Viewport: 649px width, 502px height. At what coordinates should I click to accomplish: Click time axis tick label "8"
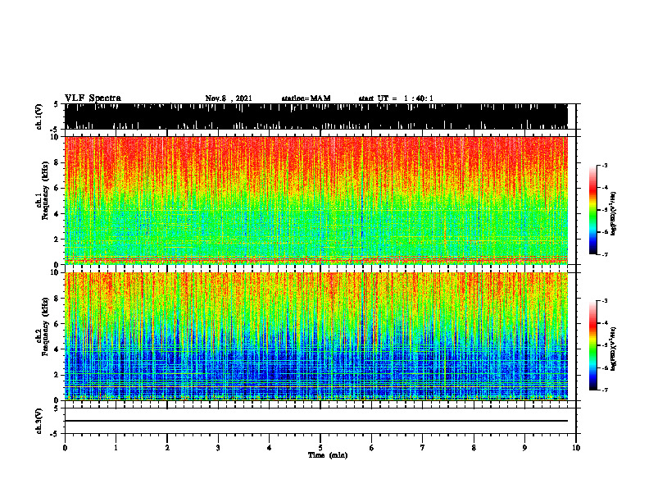[474, 448]
